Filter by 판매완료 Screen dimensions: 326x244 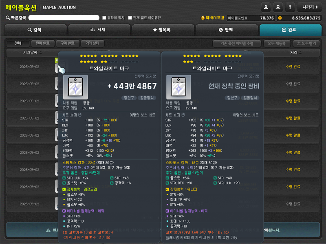43,43
